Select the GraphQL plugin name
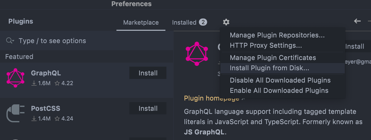 click(46, 73)
